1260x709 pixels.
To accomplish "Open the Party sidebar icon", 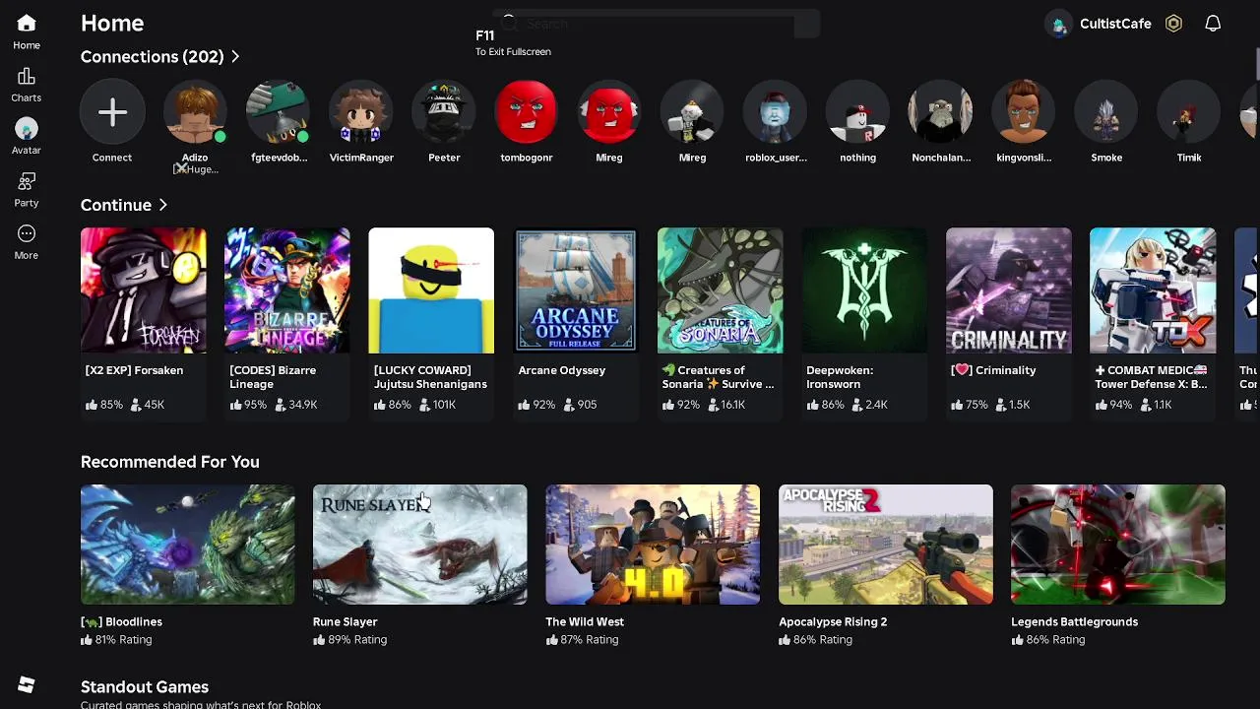I will click(x=27, y=181).
